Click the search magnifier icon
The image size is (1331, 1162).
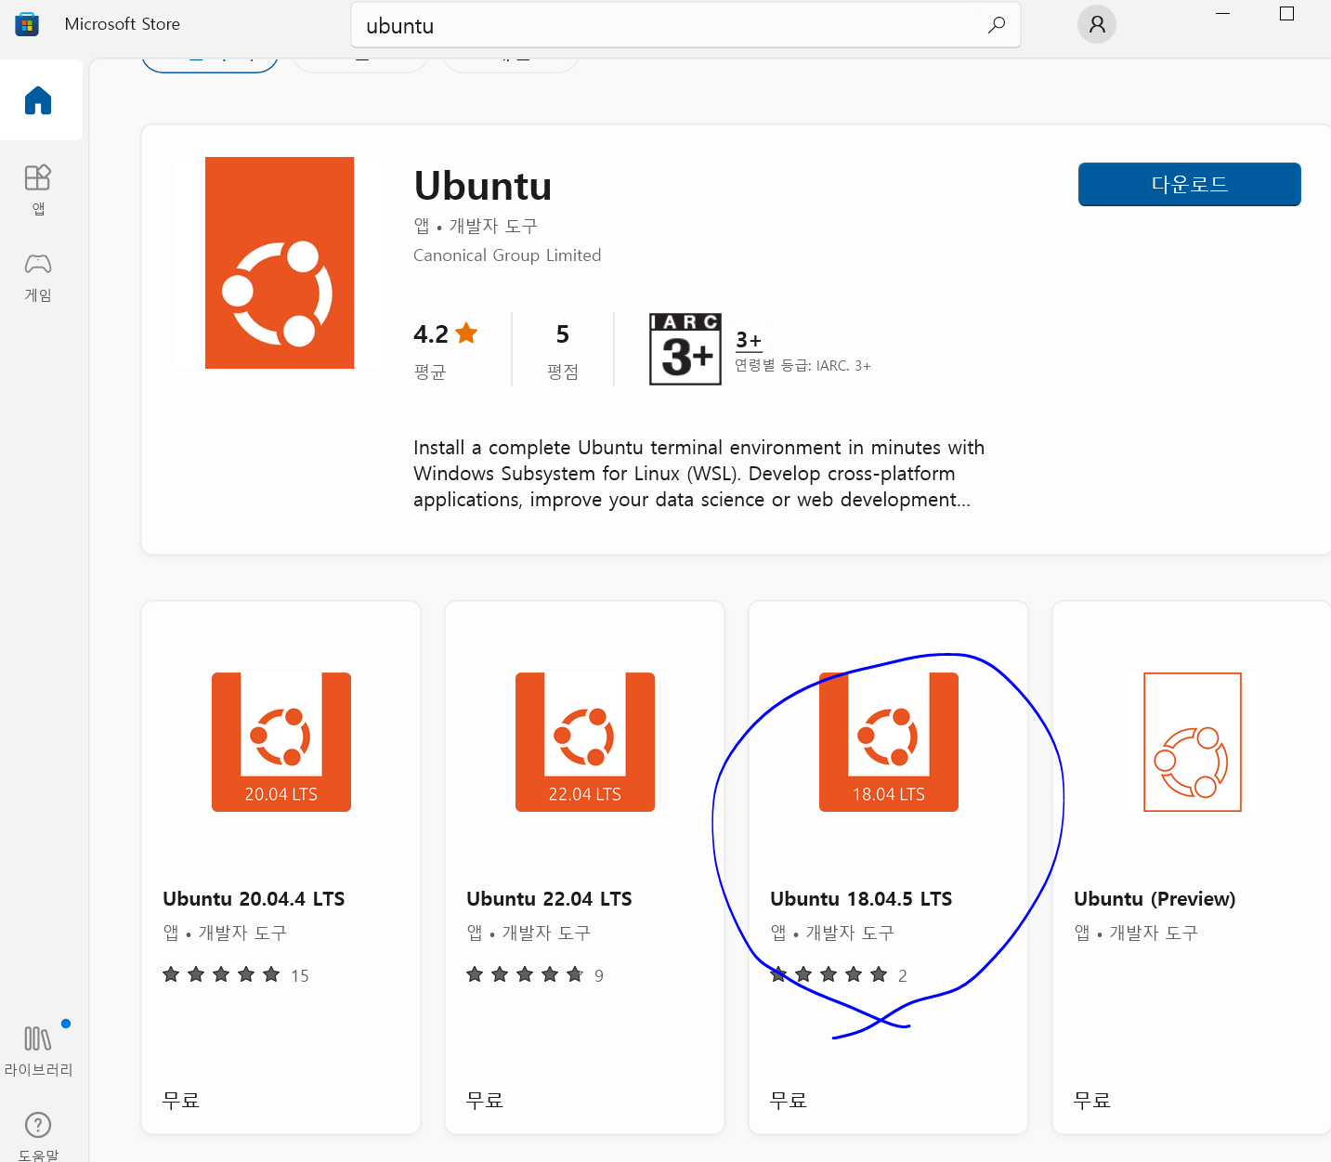997,25
